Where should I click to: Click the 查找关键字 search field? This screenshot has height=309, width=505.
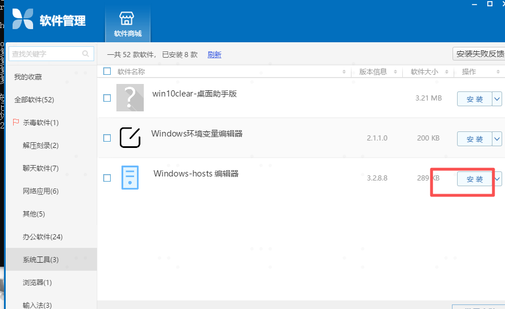pos(45,54)
